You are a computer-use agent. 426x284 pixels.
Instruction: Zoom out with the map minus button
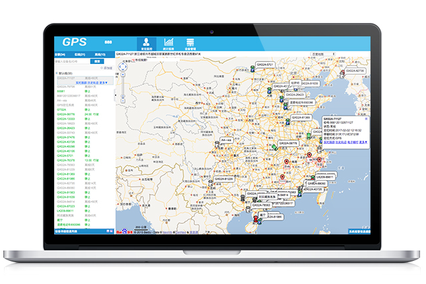point(123,99)
